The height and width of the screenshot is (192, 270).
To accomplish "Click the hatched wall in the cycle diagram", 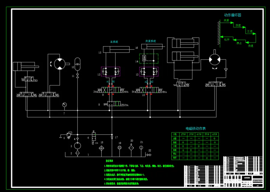I will (x=219, y=33).
